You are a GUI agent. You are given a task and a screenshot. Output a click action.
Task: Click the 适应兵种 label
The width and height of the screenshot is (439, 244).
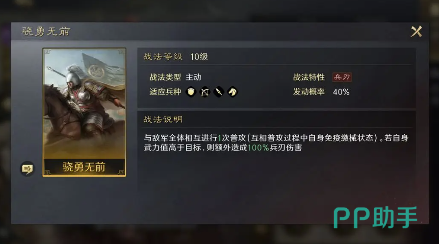(165, 92)
